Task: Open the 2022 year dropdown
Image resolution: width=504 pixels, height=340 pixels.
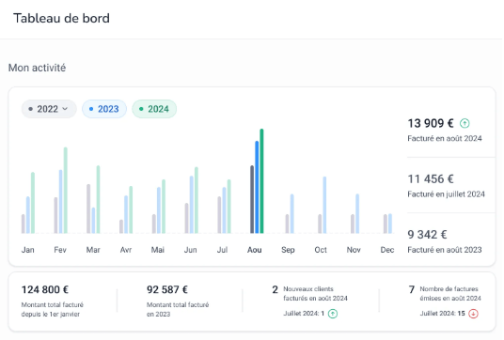Action: [49, 109]
